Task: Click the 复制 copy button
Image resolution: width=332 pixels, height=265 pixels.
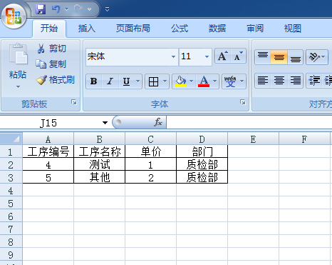Action: [51, 64]
